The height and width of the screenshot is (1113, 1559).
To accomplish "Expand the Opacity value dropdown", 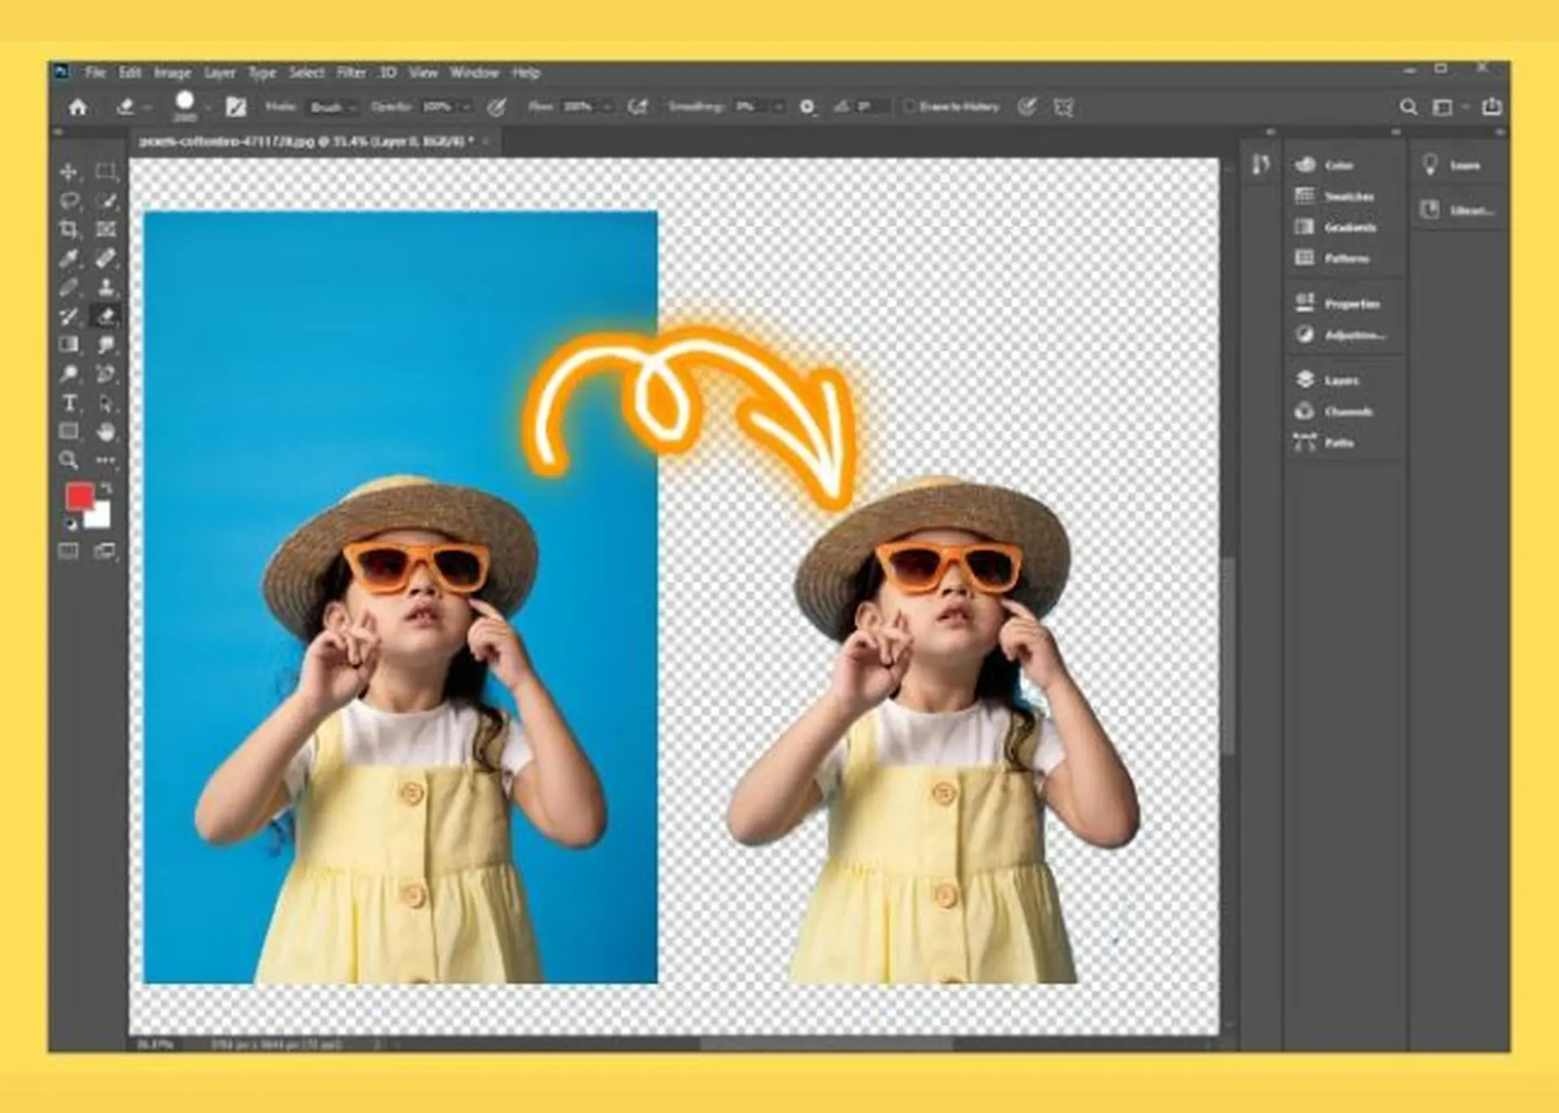I will pos(466,107).
